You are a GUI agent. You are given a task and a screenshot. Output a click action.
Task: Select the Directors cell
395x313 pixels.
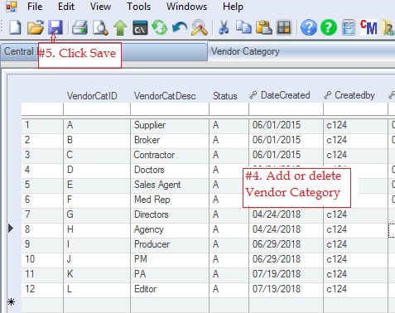170,214
